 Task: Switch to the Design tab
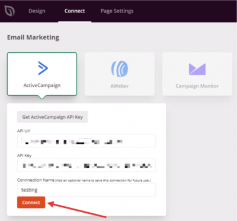[x=37, y=11]
